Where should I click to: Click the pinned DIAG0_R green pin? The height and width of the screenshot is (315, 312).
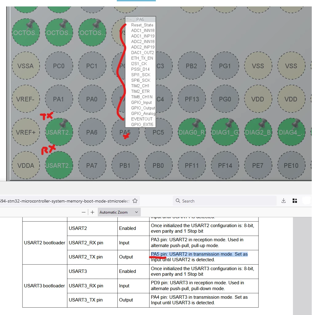click(192, 132)
